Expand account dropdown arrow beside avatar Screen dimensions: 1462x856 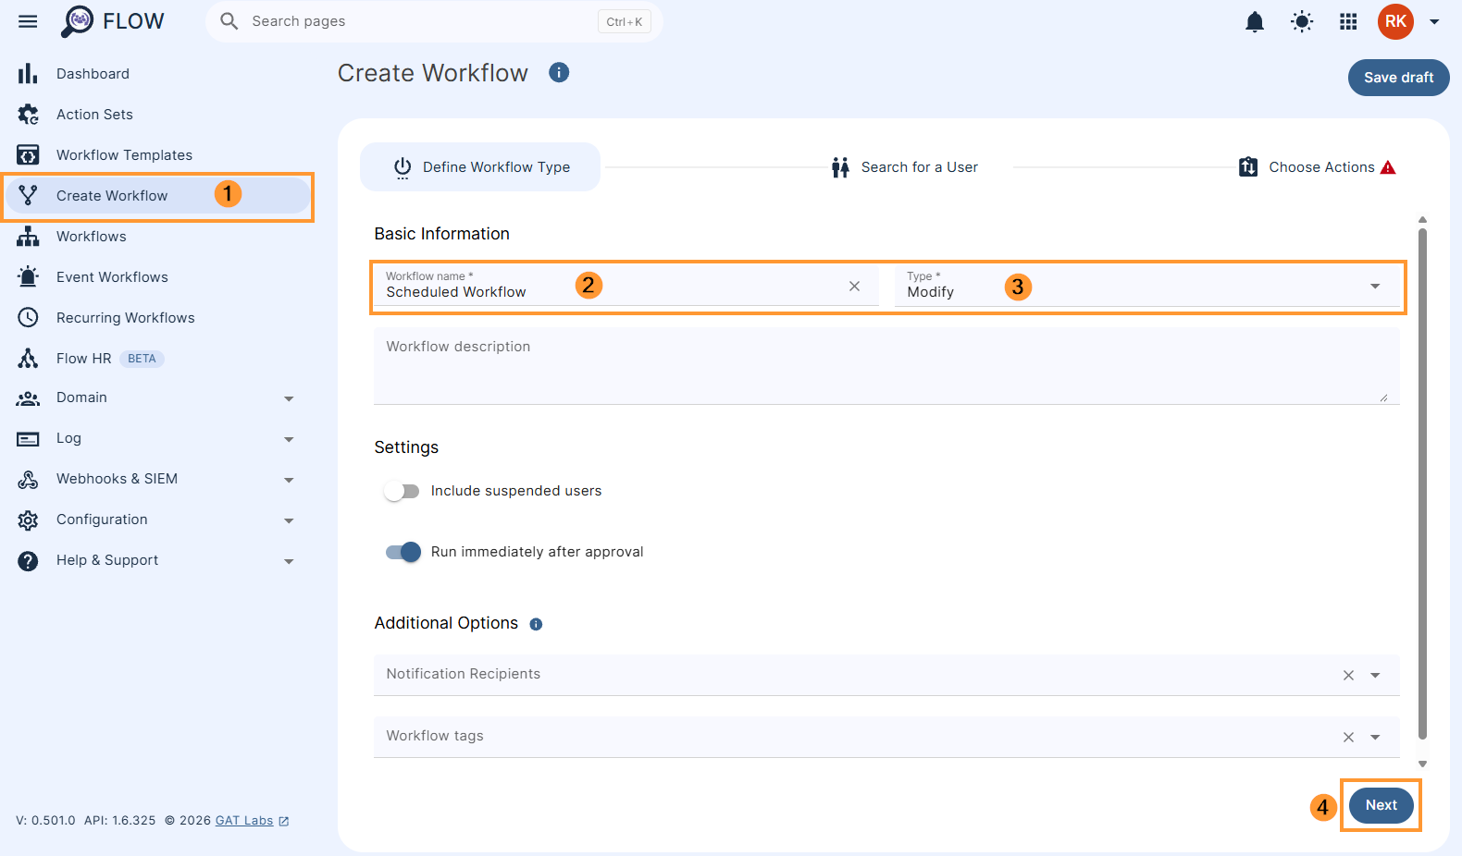[1434, 22]
